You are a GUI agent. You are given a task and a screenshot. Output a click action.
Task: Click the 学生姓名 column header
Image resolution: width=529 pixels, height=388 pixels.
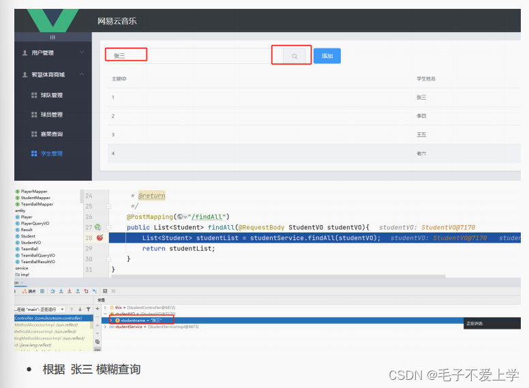coord(426,78)
